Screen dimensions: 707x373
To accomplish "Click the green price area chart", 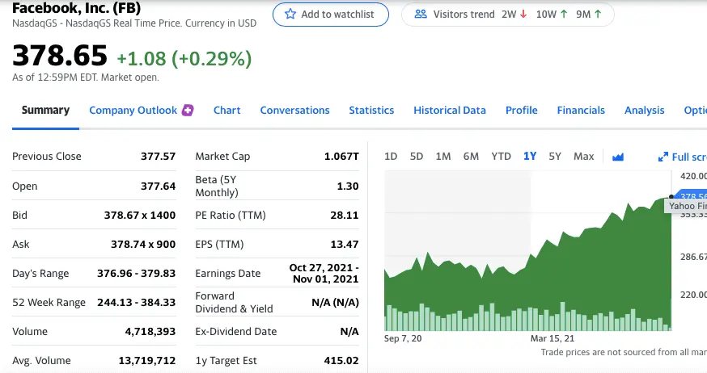I will pos(528,263).
